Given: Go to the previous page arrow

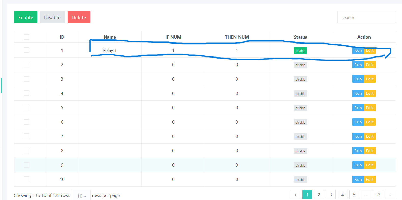Looking at the screenshot, I should click(x=295, y=195).
